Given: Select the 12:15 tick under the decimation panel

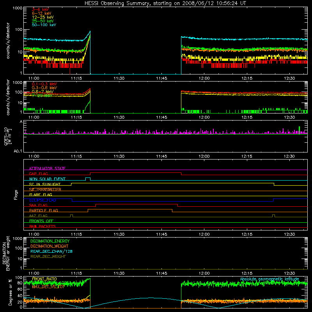Looking at the screenshot, I should coord(247,273).
